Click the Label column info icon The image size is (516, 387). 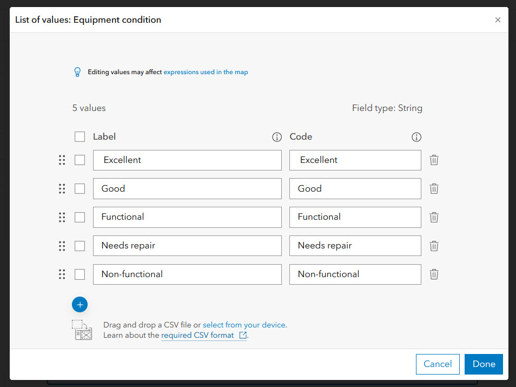point(277,137)
